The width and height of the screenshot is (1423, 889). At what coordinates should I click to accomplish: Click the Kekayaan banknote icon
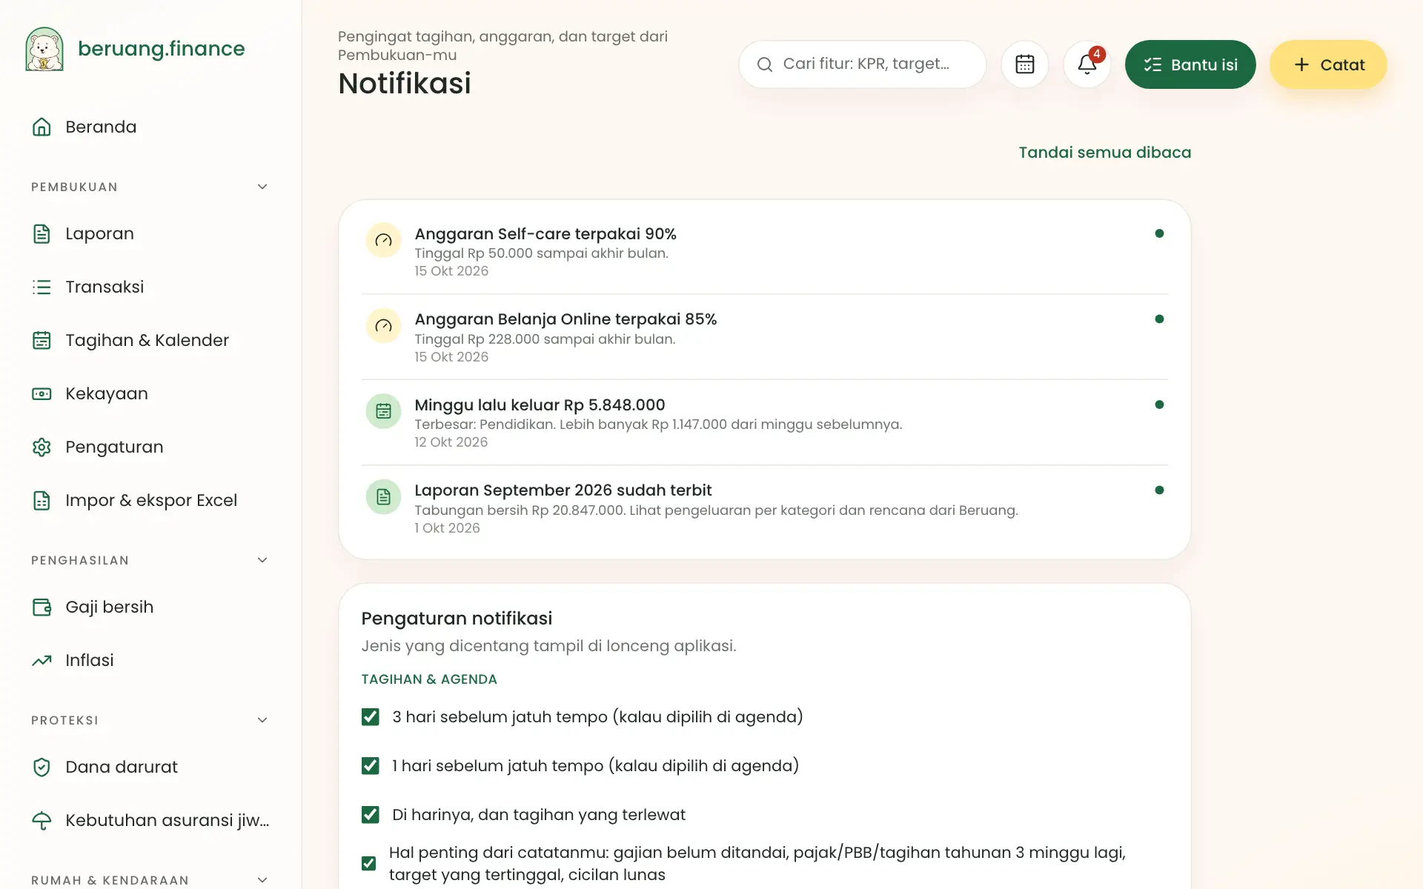pos(42,393)
